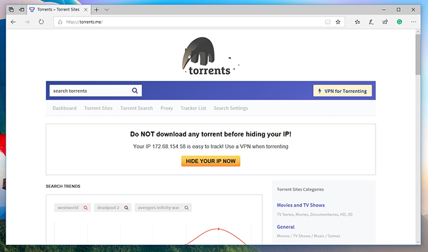Viewport: 428px width, 252px height.
Task: Click the padlock site info icon
Action: click(x=61, y=22)
